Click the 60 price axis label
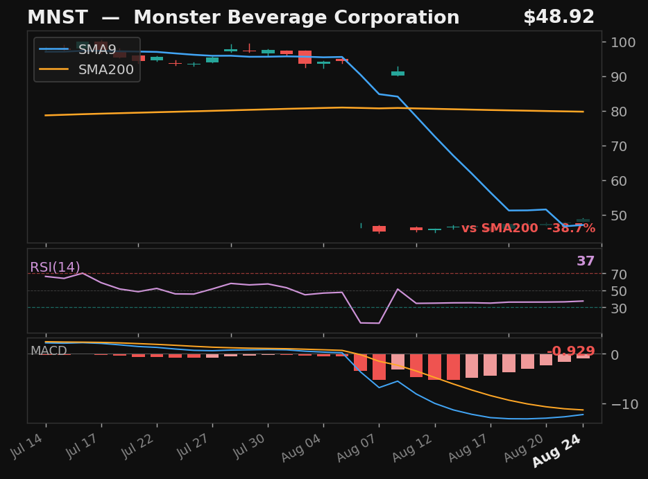 [618, 181]
